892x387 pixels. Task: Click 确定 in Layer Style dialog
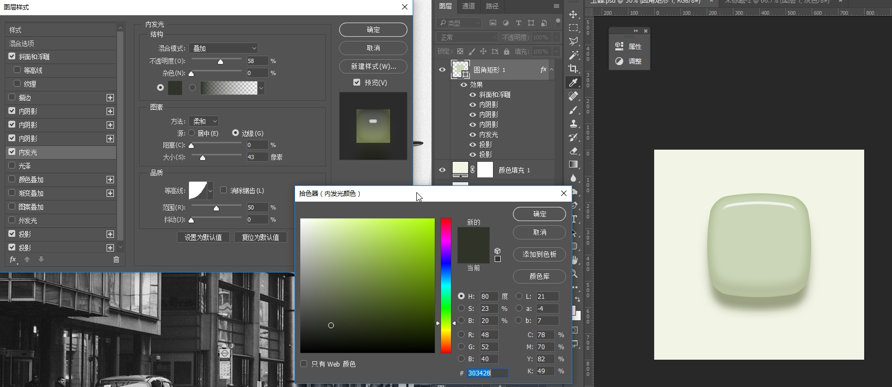(373, 29)
